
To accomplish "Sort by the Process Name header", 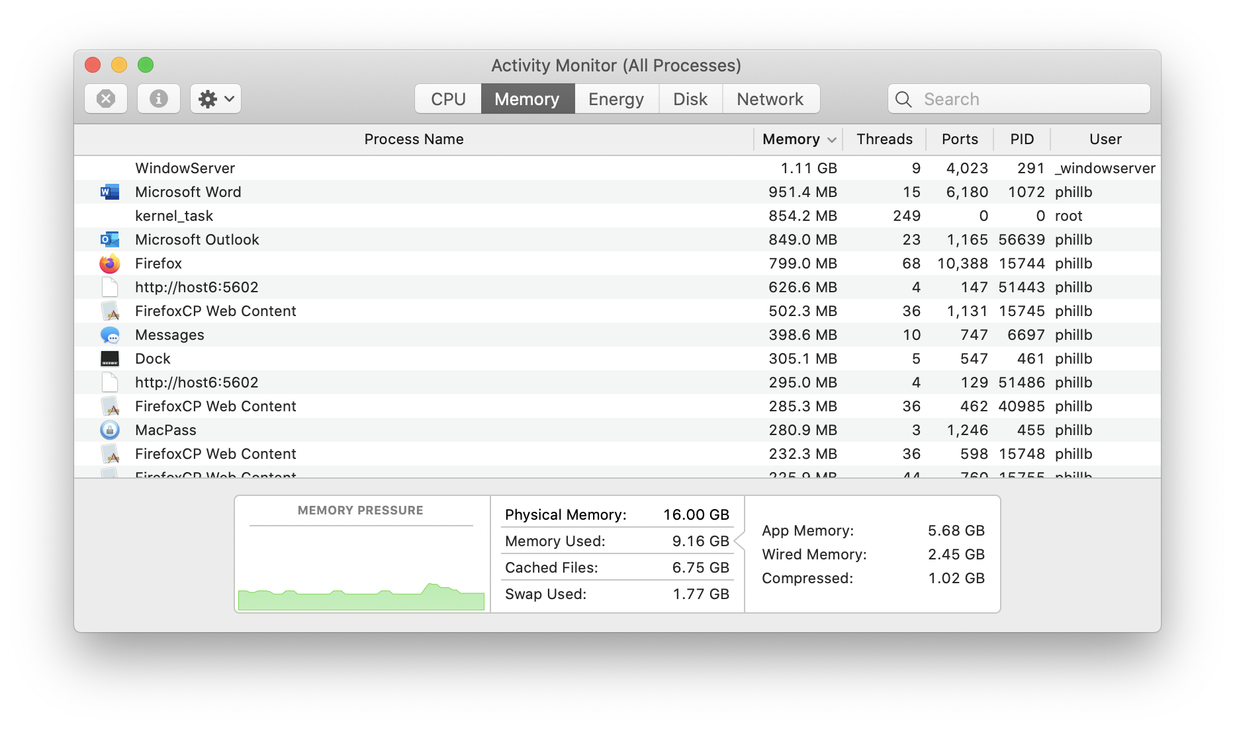I will pyautogui.click(x=414, y=140).
